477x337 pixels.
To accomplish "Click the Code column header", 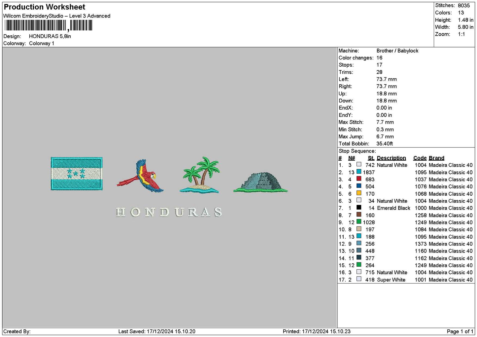I will click(420, 158).
